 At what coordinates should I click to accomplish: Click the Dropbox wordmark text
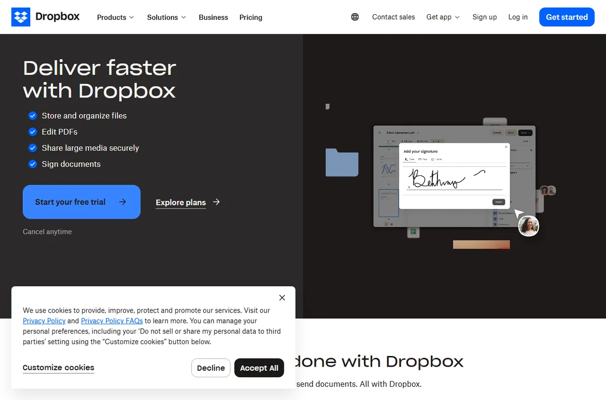click(x=58, y=17)
